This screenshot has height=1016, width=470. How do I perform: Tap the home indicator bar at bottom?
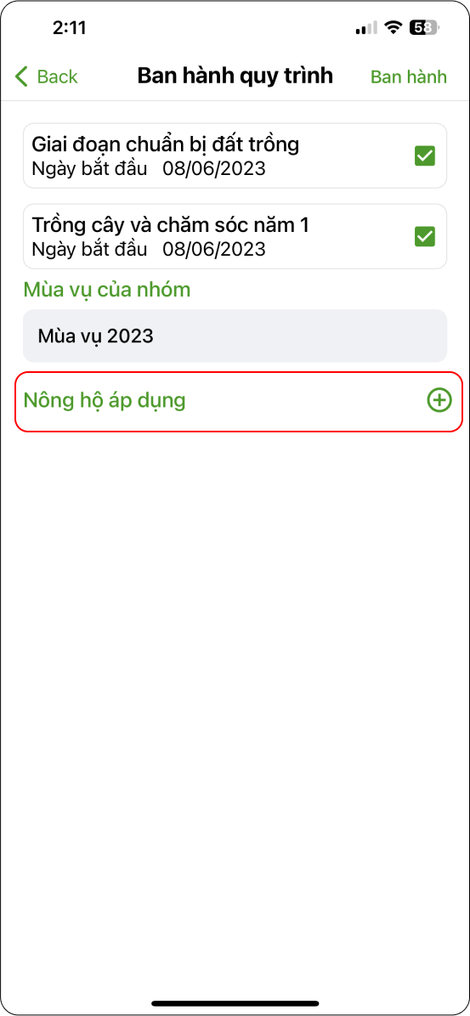pyautogui.click(x=235, y=1004)
